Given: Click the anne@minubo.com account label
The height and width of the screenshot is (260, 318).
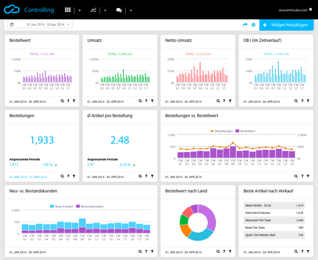Looking at the screenshot, I should pyautogui.click(x=293, y=10).
